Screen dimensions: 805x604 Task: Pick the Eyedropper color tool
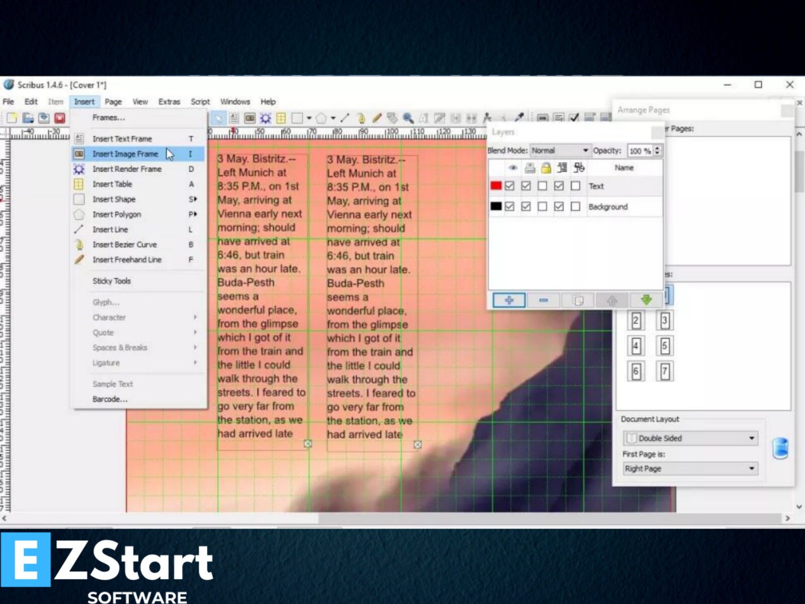pyautogui.click(x=519, y=118)
